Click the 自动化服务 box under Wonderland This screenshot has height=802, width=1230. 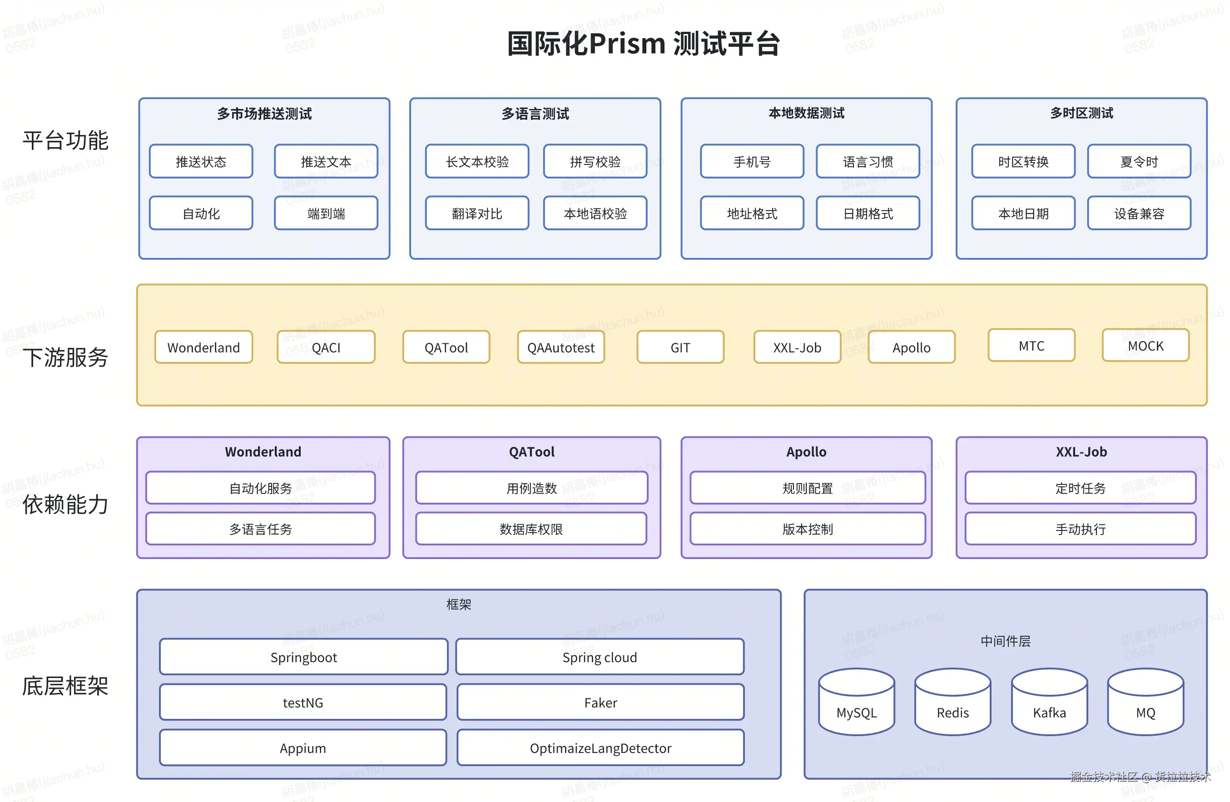(260, 488)
